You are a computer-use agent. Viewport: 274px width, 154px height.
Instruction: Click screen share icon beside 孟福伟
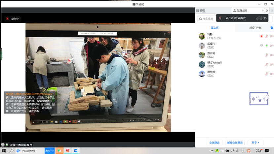[x=261, y=46]
